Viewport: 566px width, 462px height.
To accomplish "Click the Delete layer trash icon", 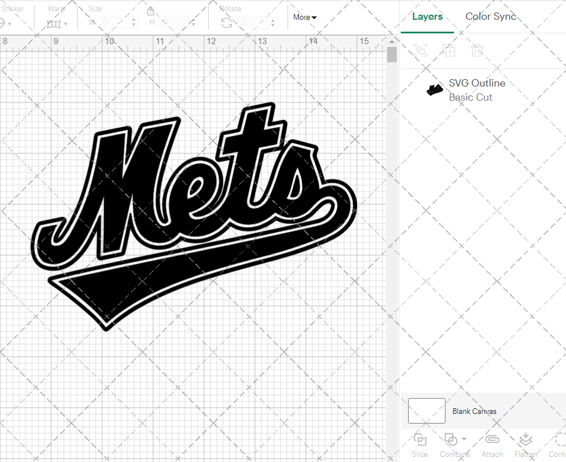I will [477, 50].
